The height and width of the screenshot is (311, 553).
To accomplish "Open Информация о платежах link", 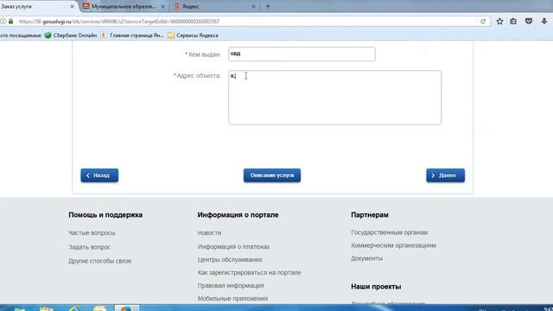I will click(233, 246).
